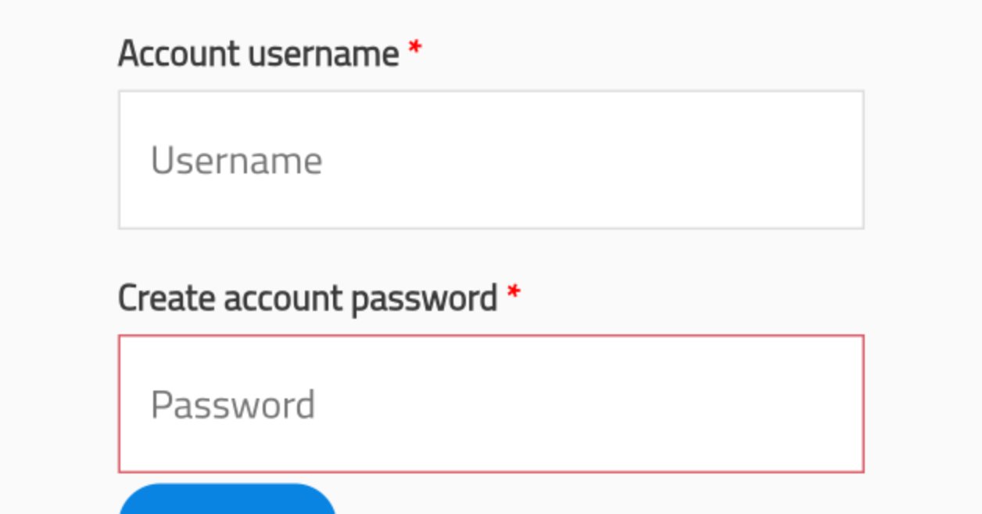Click the red asterisk beside Account username
Viewport: 982px width, 514px height.
point(415,49)
